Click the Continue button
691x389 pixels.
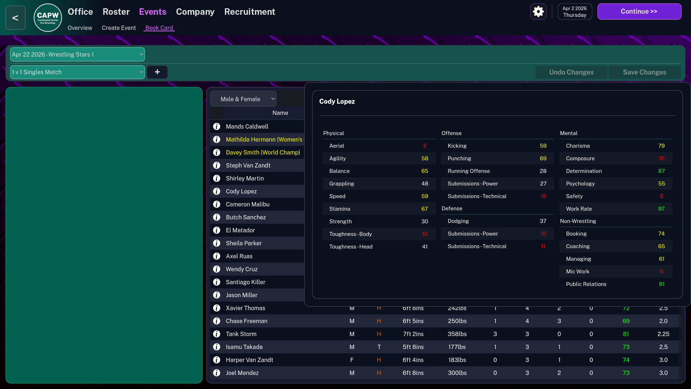[x=639, y=12]
